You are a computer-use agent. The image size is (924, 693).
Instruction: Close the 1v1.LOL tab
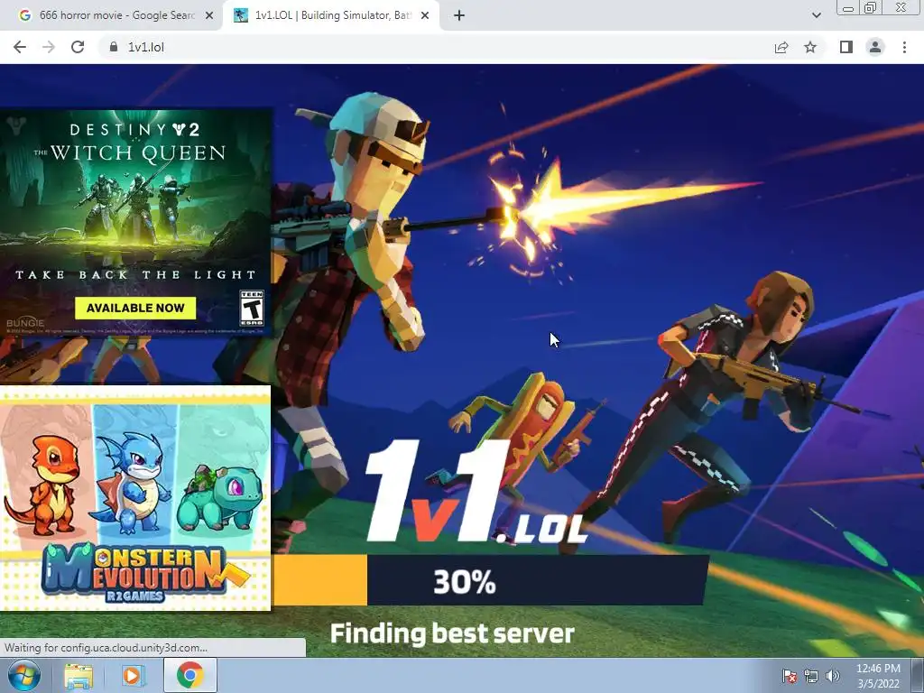tap(425, 16)
